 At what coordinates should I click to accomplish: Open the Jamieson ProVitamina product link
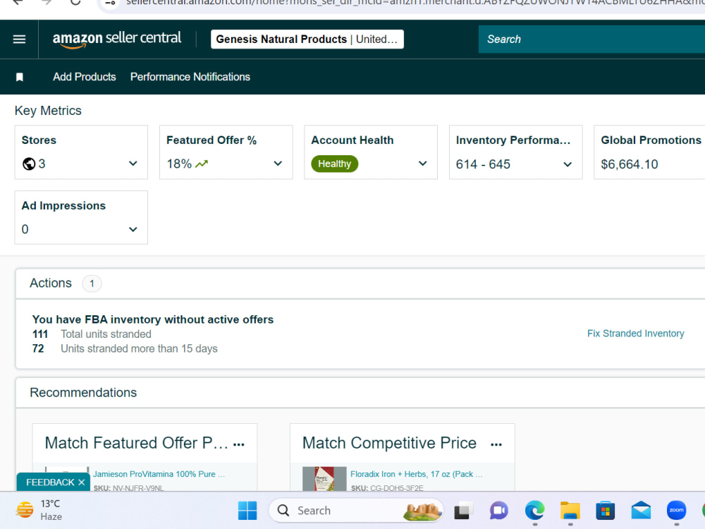(159, 474)
